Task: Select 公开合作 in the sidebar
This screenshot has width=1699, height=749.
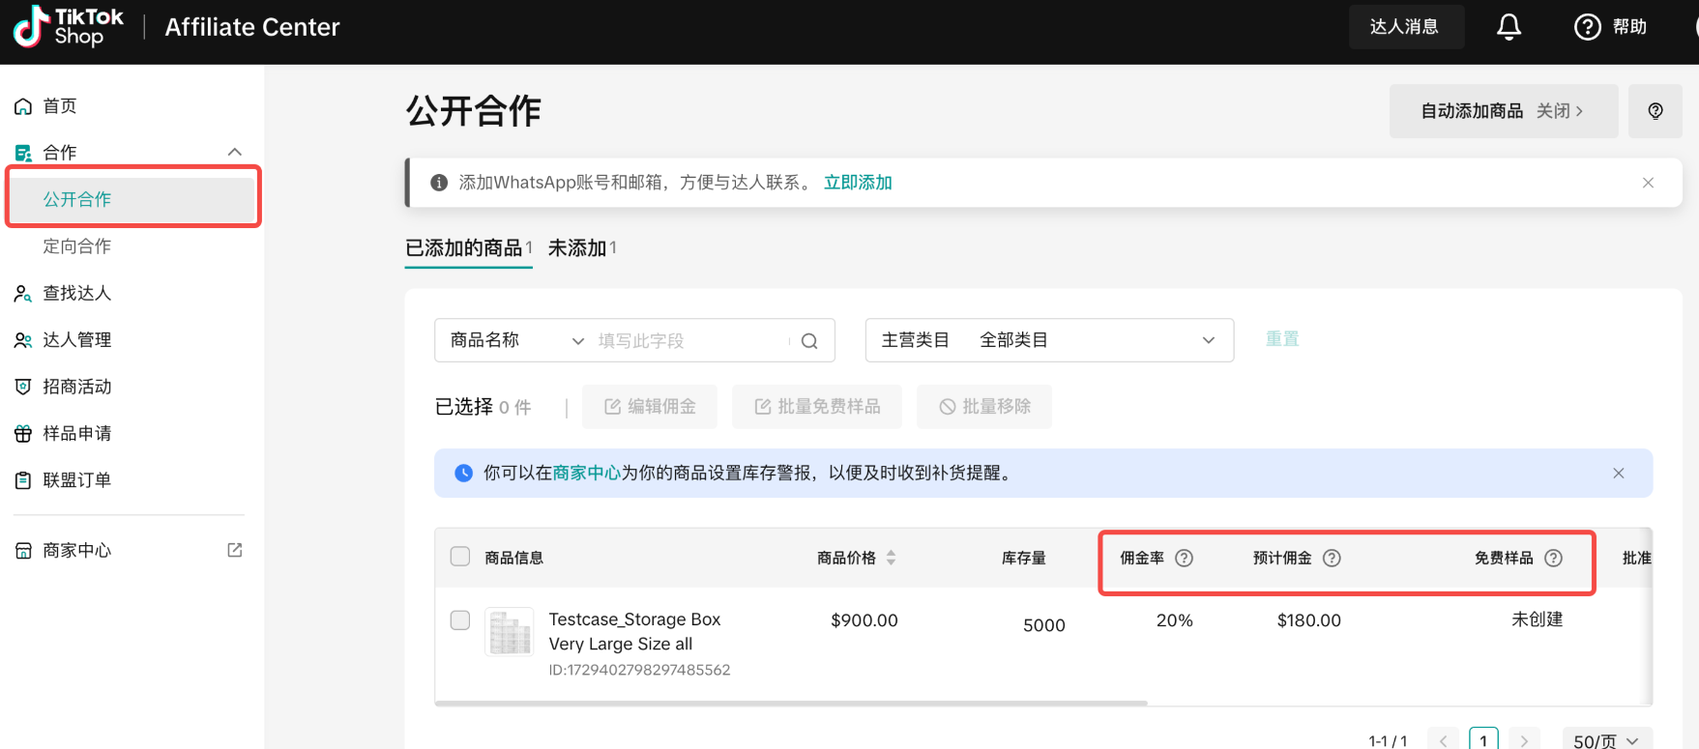Action: pos(133,199)
